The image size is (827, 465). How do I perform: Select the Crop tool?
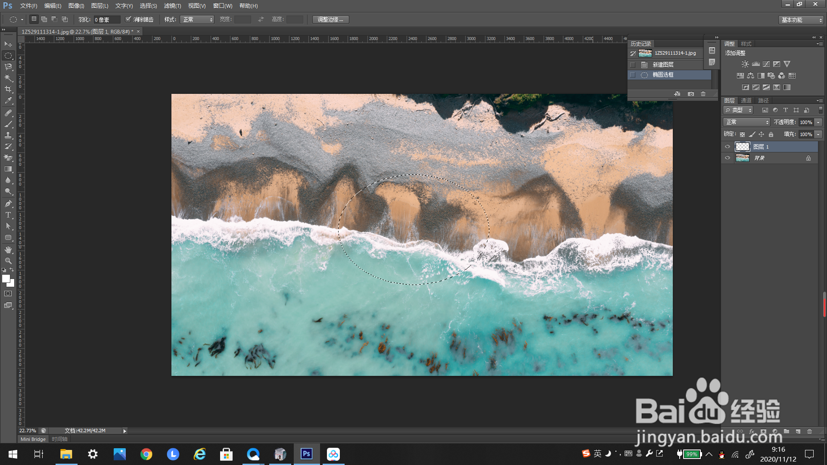tap(8, 89)
